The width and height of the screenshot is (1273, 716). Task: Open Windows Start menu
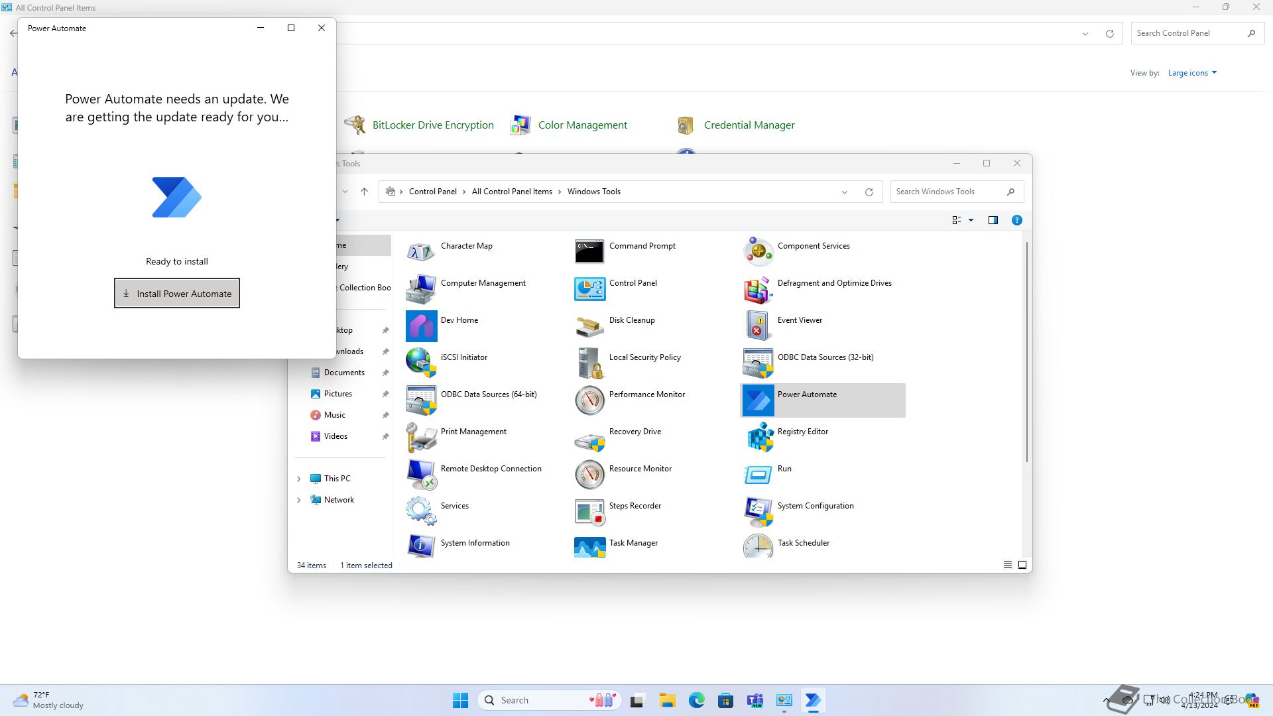click(x=460, y=700)
